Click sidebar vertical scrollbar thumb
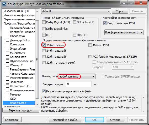The image size is (149, 125). [x=37, y=59]
